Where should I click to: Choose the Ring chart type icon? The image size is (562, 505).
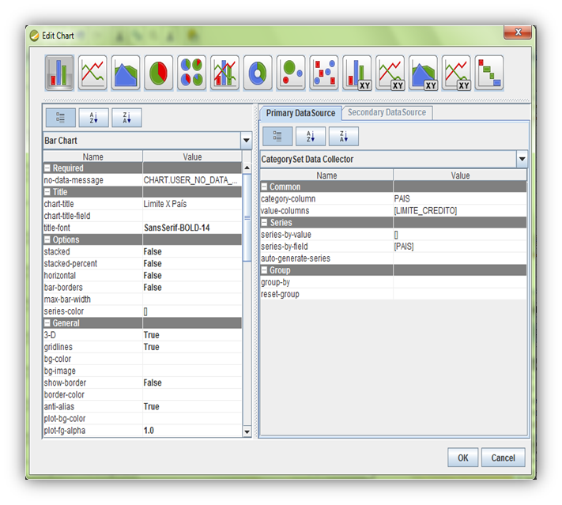tap(258, 73)
